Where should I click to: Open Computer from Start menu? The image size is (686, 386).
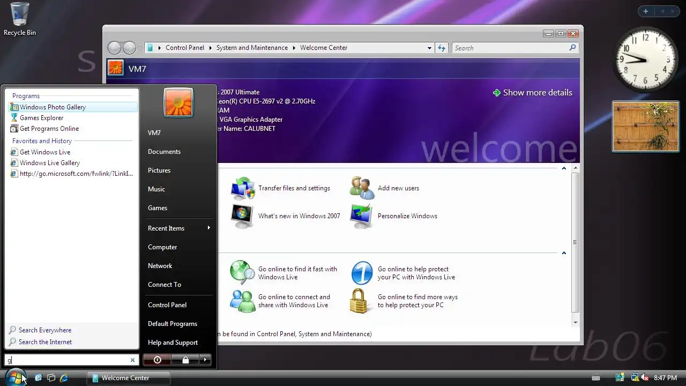click(162, 247)
